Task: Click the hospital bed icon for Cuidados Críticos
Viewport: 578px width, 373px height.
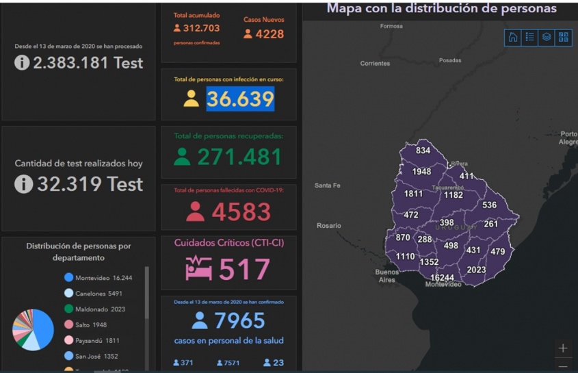Action: pyautogui.click(x=198, y=268)
